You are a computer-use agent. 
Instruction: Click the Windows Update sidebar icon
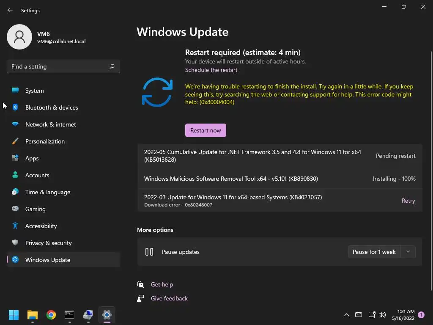pyautogui.click(x=15, y=259)
